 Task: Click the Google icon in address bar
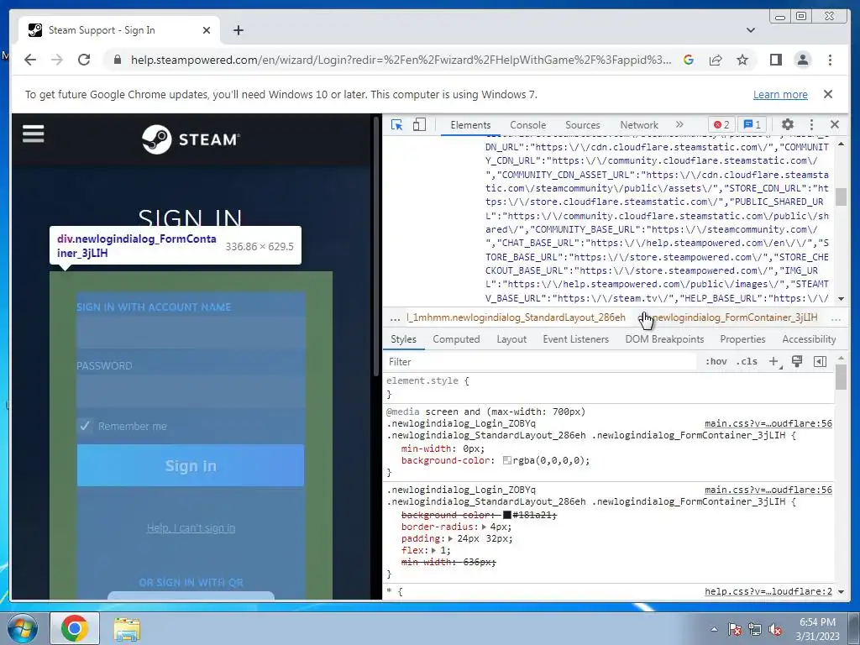(689, 60)
